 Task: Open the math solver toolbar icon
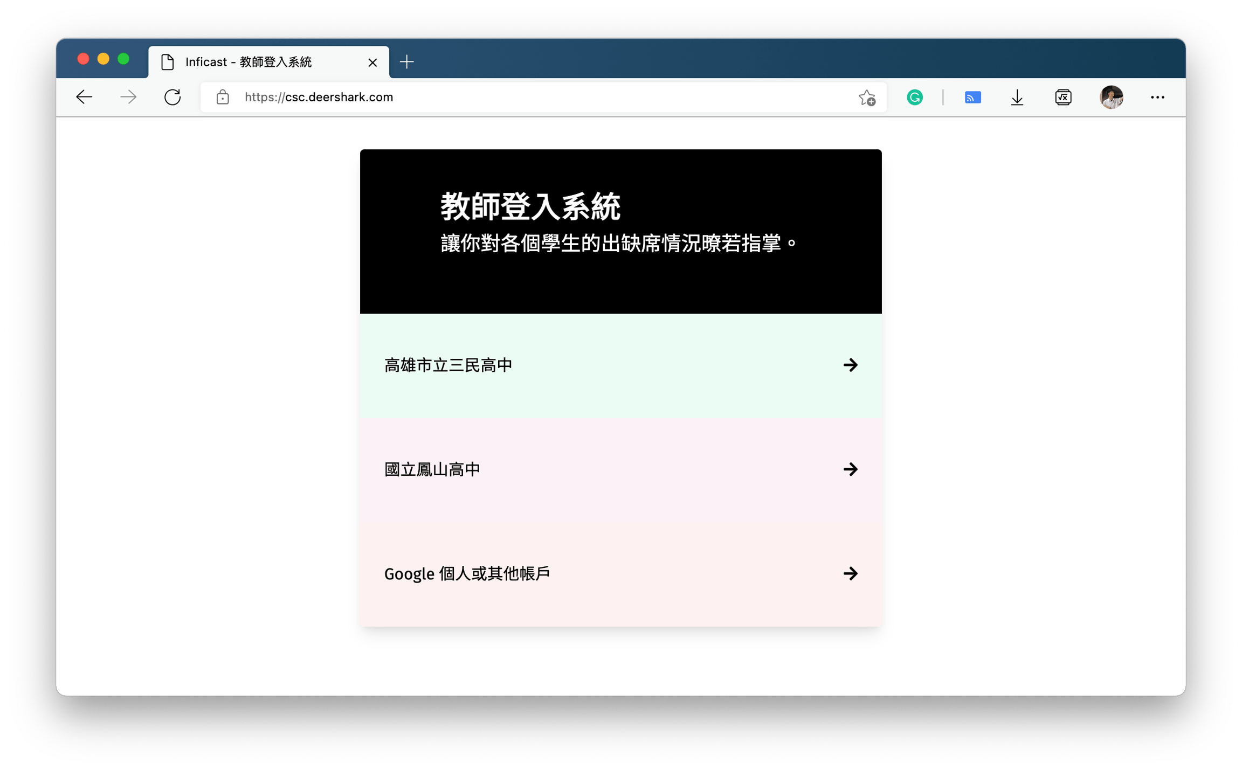pos(1063,98)
